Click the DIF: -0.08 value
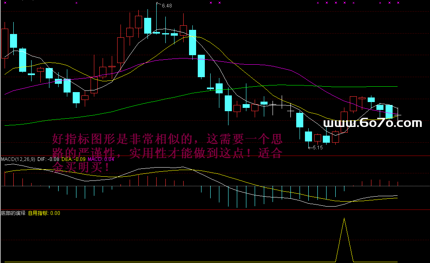 click(48, 159)
